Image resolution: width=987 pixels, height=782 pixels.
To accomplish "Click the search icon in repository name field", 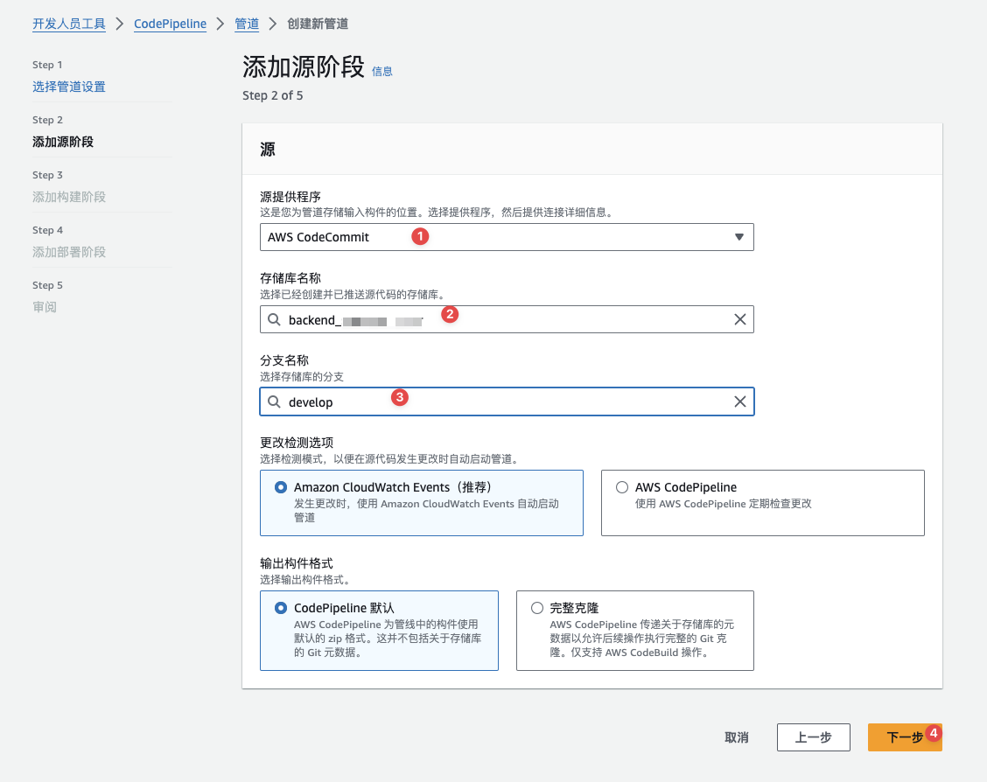I will [x=274, y=319].
